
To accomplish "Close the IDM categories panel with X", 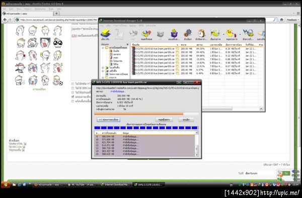I will tap(127, 44).
